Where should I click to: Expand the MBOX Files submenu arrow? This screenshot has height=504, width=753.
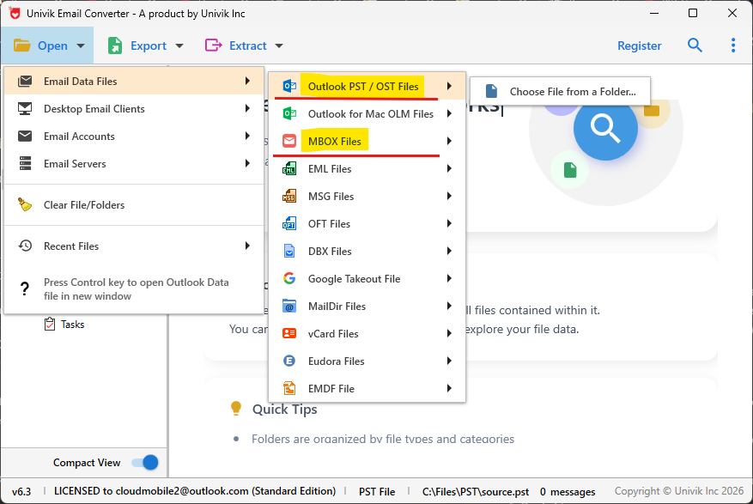pyautogui.click(x=449, y=141)
